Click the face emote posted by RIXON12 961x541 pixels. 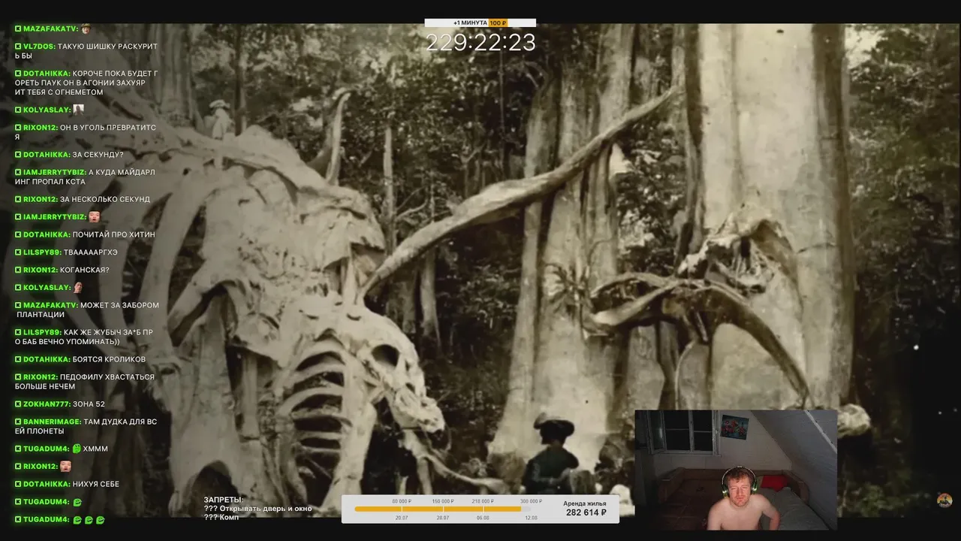coord(65,467)
